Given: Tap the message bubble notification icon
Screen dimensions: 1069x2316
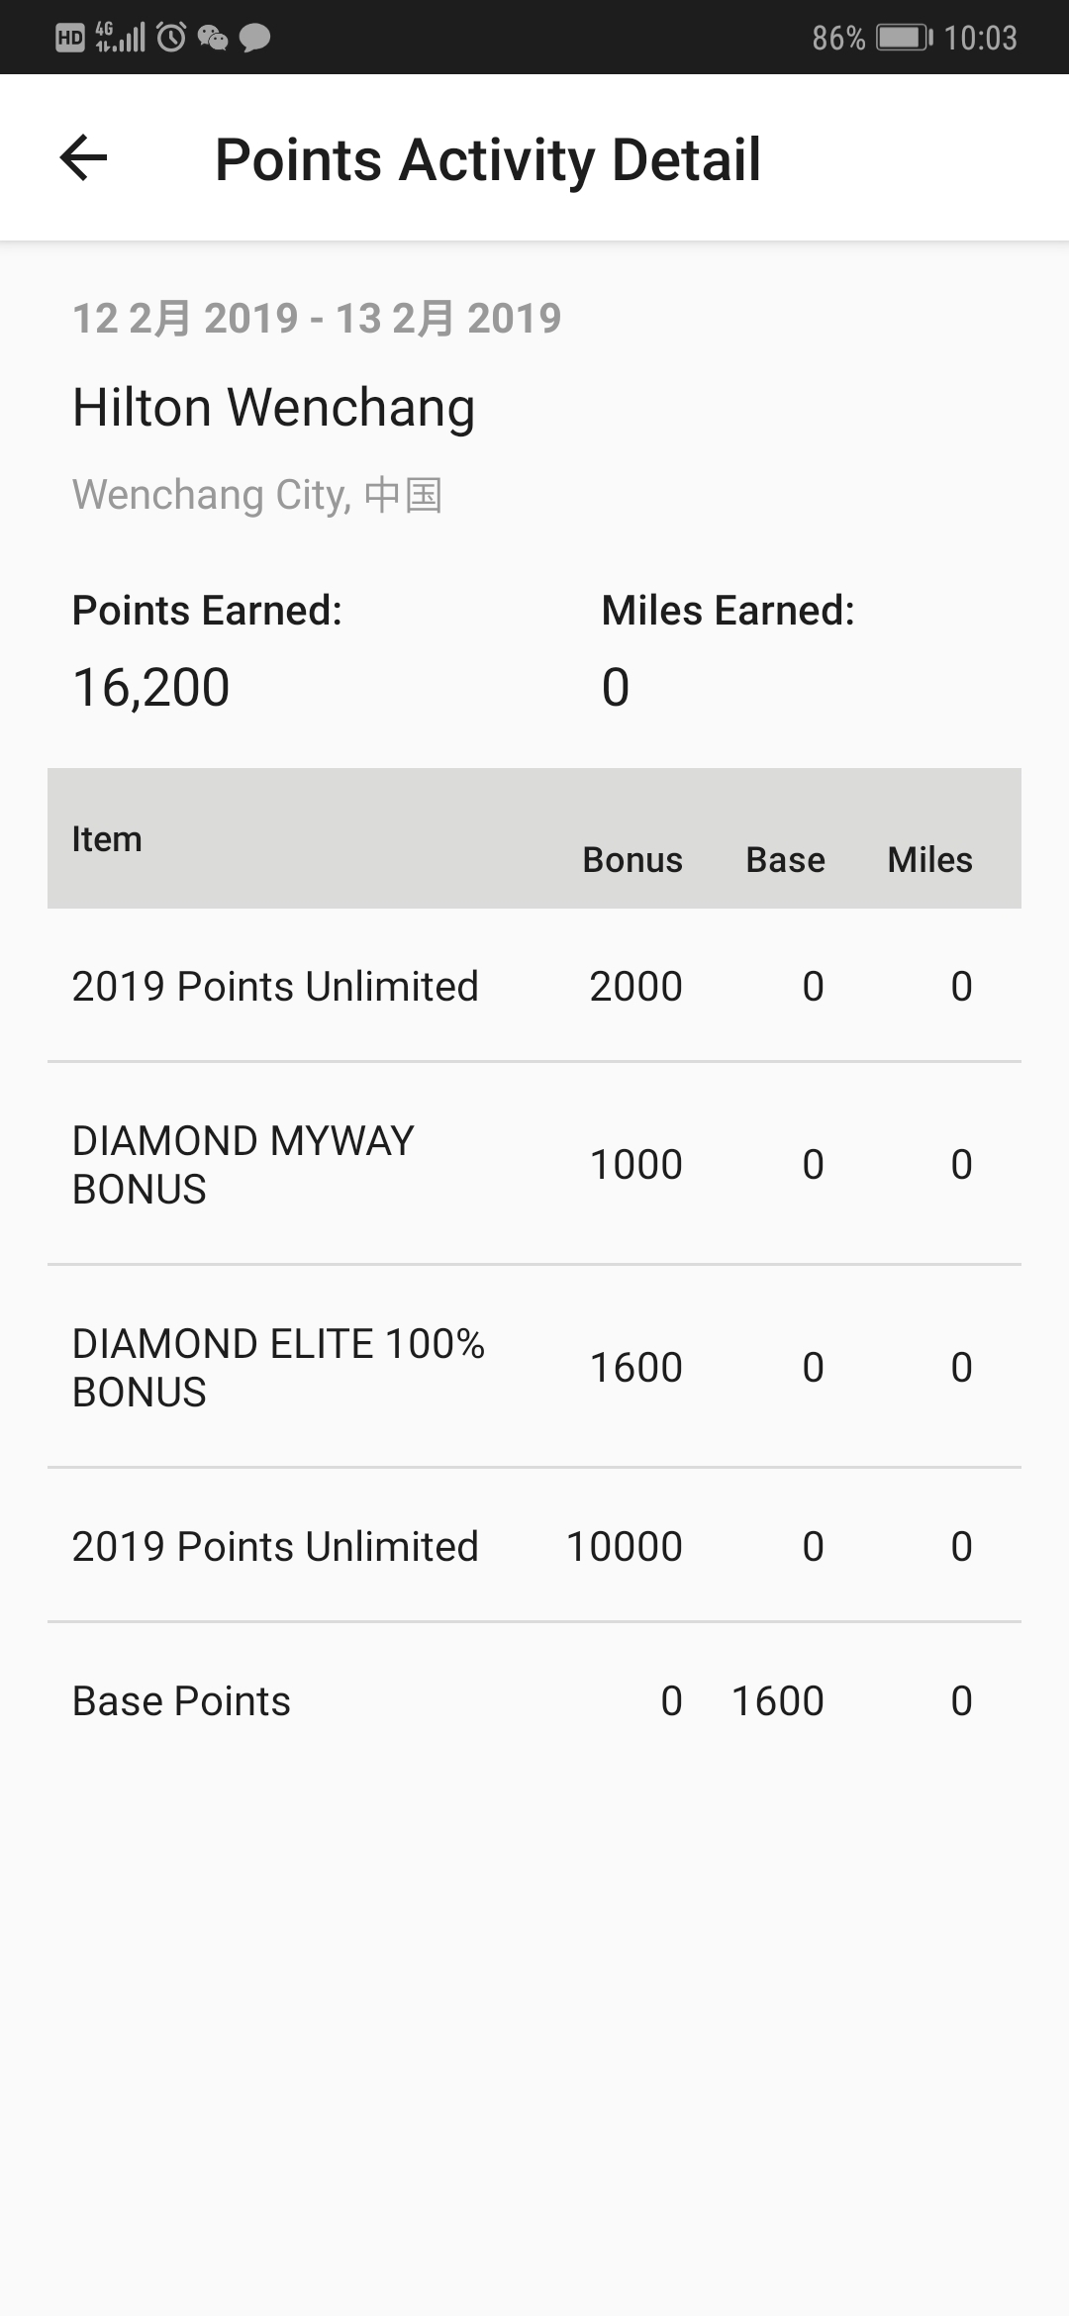Looking at the screenshot, I should 255,39.
